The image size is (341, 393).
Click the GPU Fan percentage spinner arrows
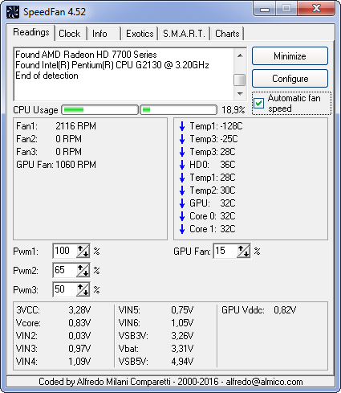pyautogui.click(x=243, y=251)
